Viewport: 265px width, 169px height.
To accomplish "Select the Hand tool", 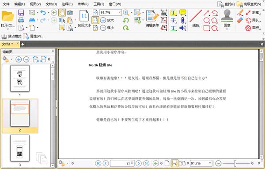I will click(62, 13).
